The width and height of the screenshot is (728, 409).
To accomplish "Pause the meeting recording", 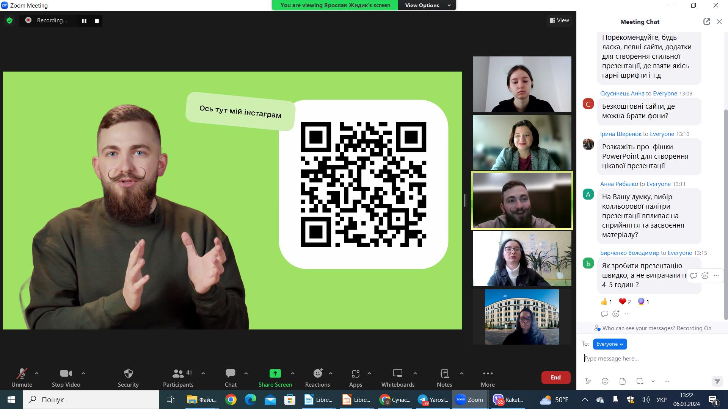I will (x=84, y=21).
